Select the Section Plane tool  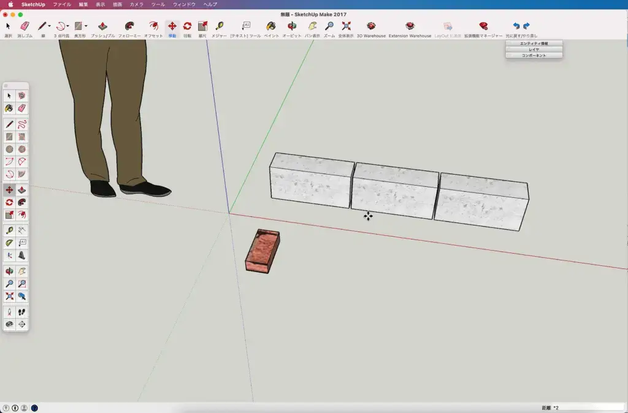[x=21, y=324]
